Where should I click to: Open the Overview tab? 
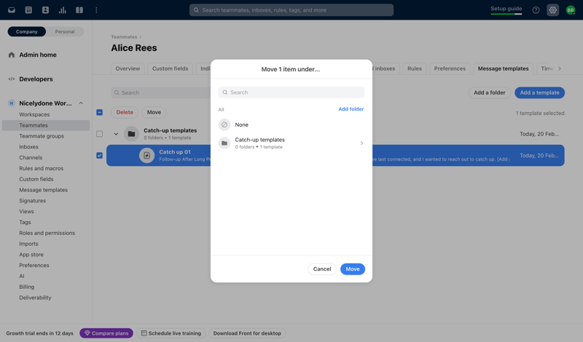point(128,68)
